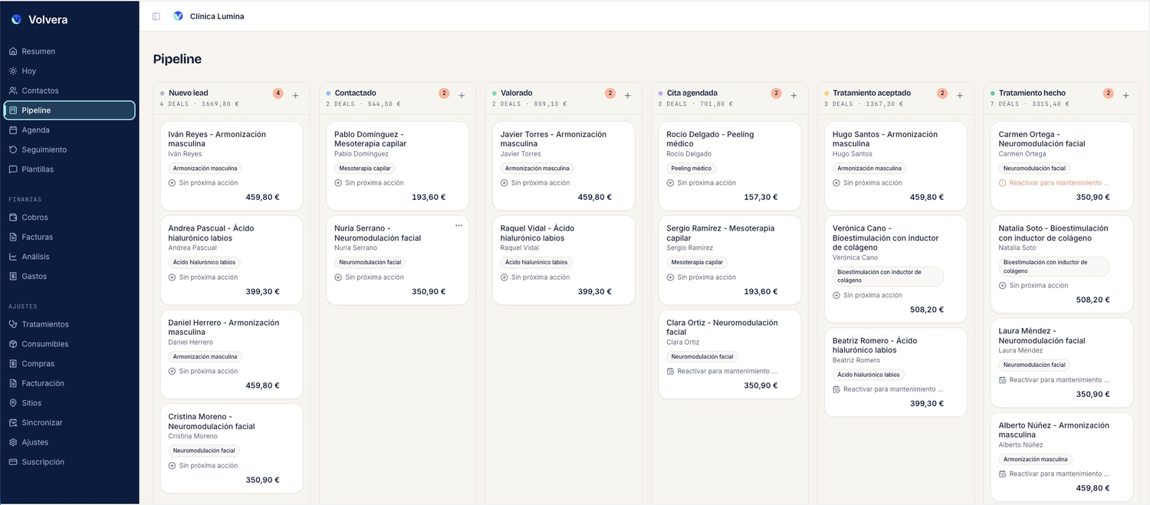The width and height of the screenshot is (1150, 505).
Task: Open Compras under Ajustes
Action: [x=69, y=364]
